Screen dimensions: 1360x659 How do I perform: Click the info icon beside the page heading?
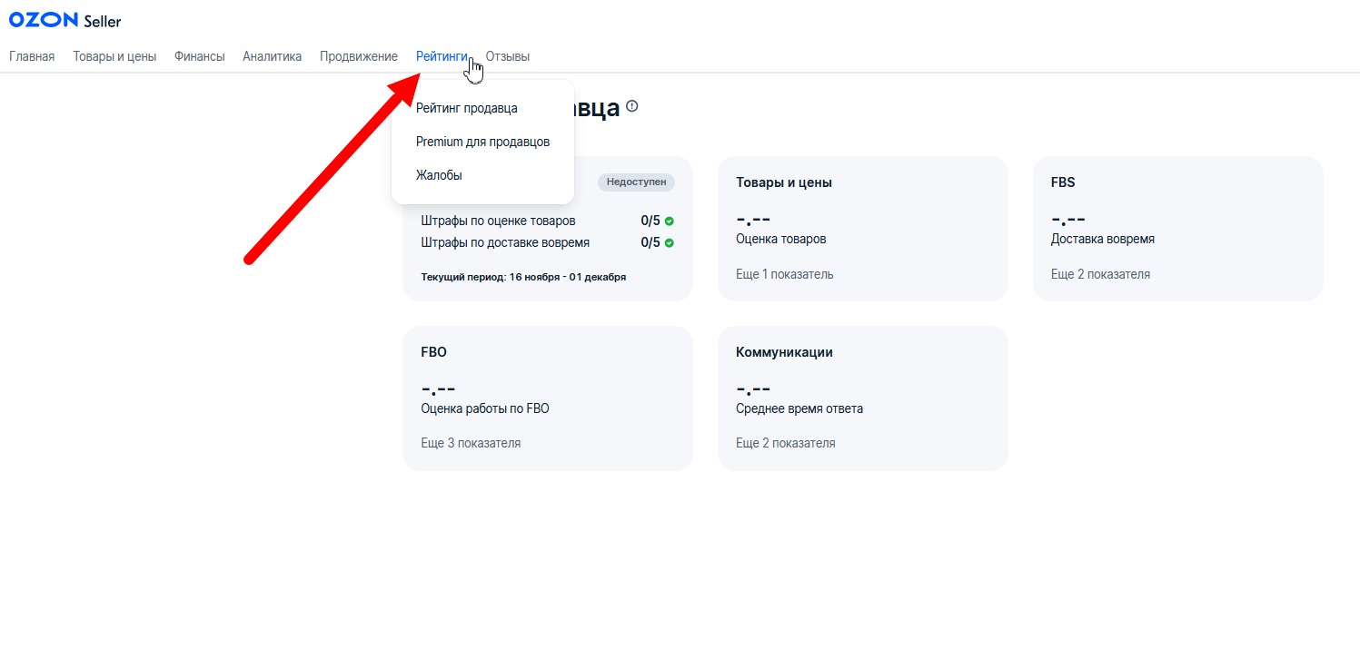tap(632, 106)
